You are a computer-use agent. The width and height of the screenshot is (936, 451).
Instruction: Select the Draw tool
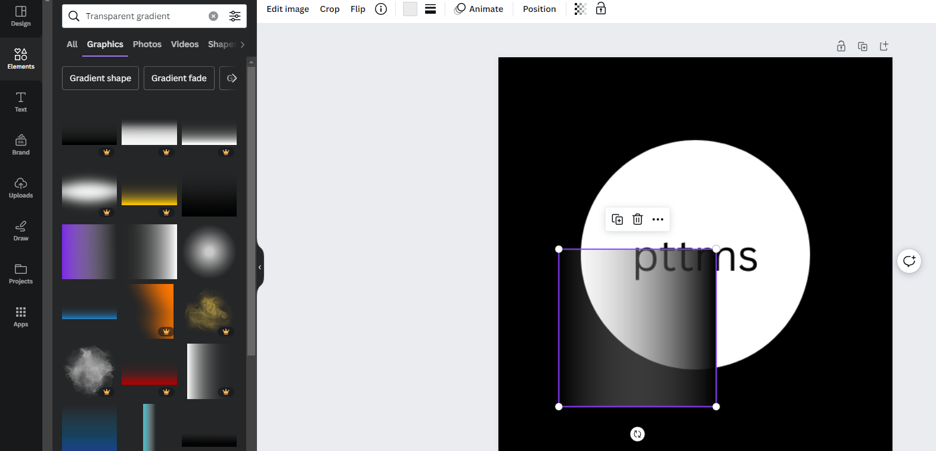coord(21,231)
